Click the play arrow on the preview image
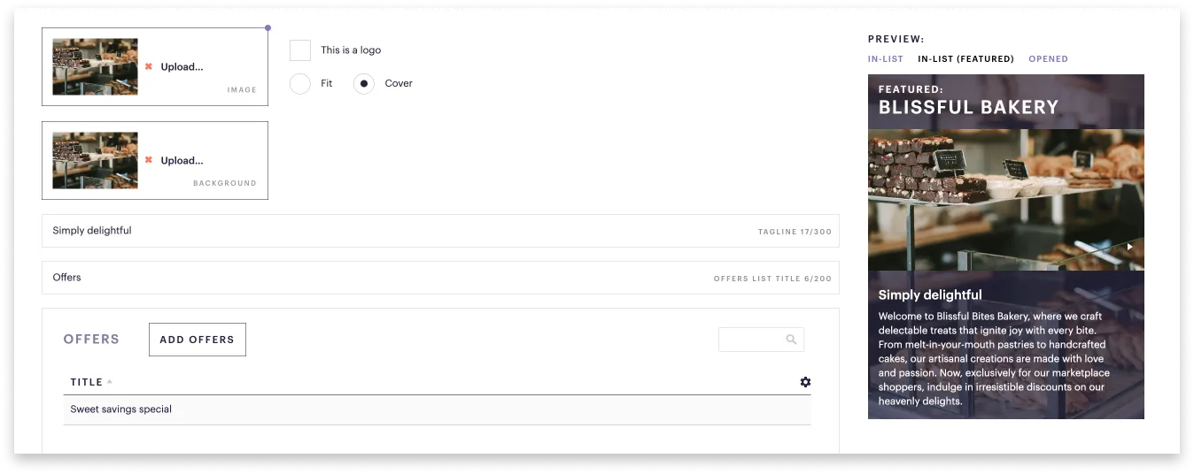The height and width of the screenshot is (474, 1194). click(x=1130, y=248)
